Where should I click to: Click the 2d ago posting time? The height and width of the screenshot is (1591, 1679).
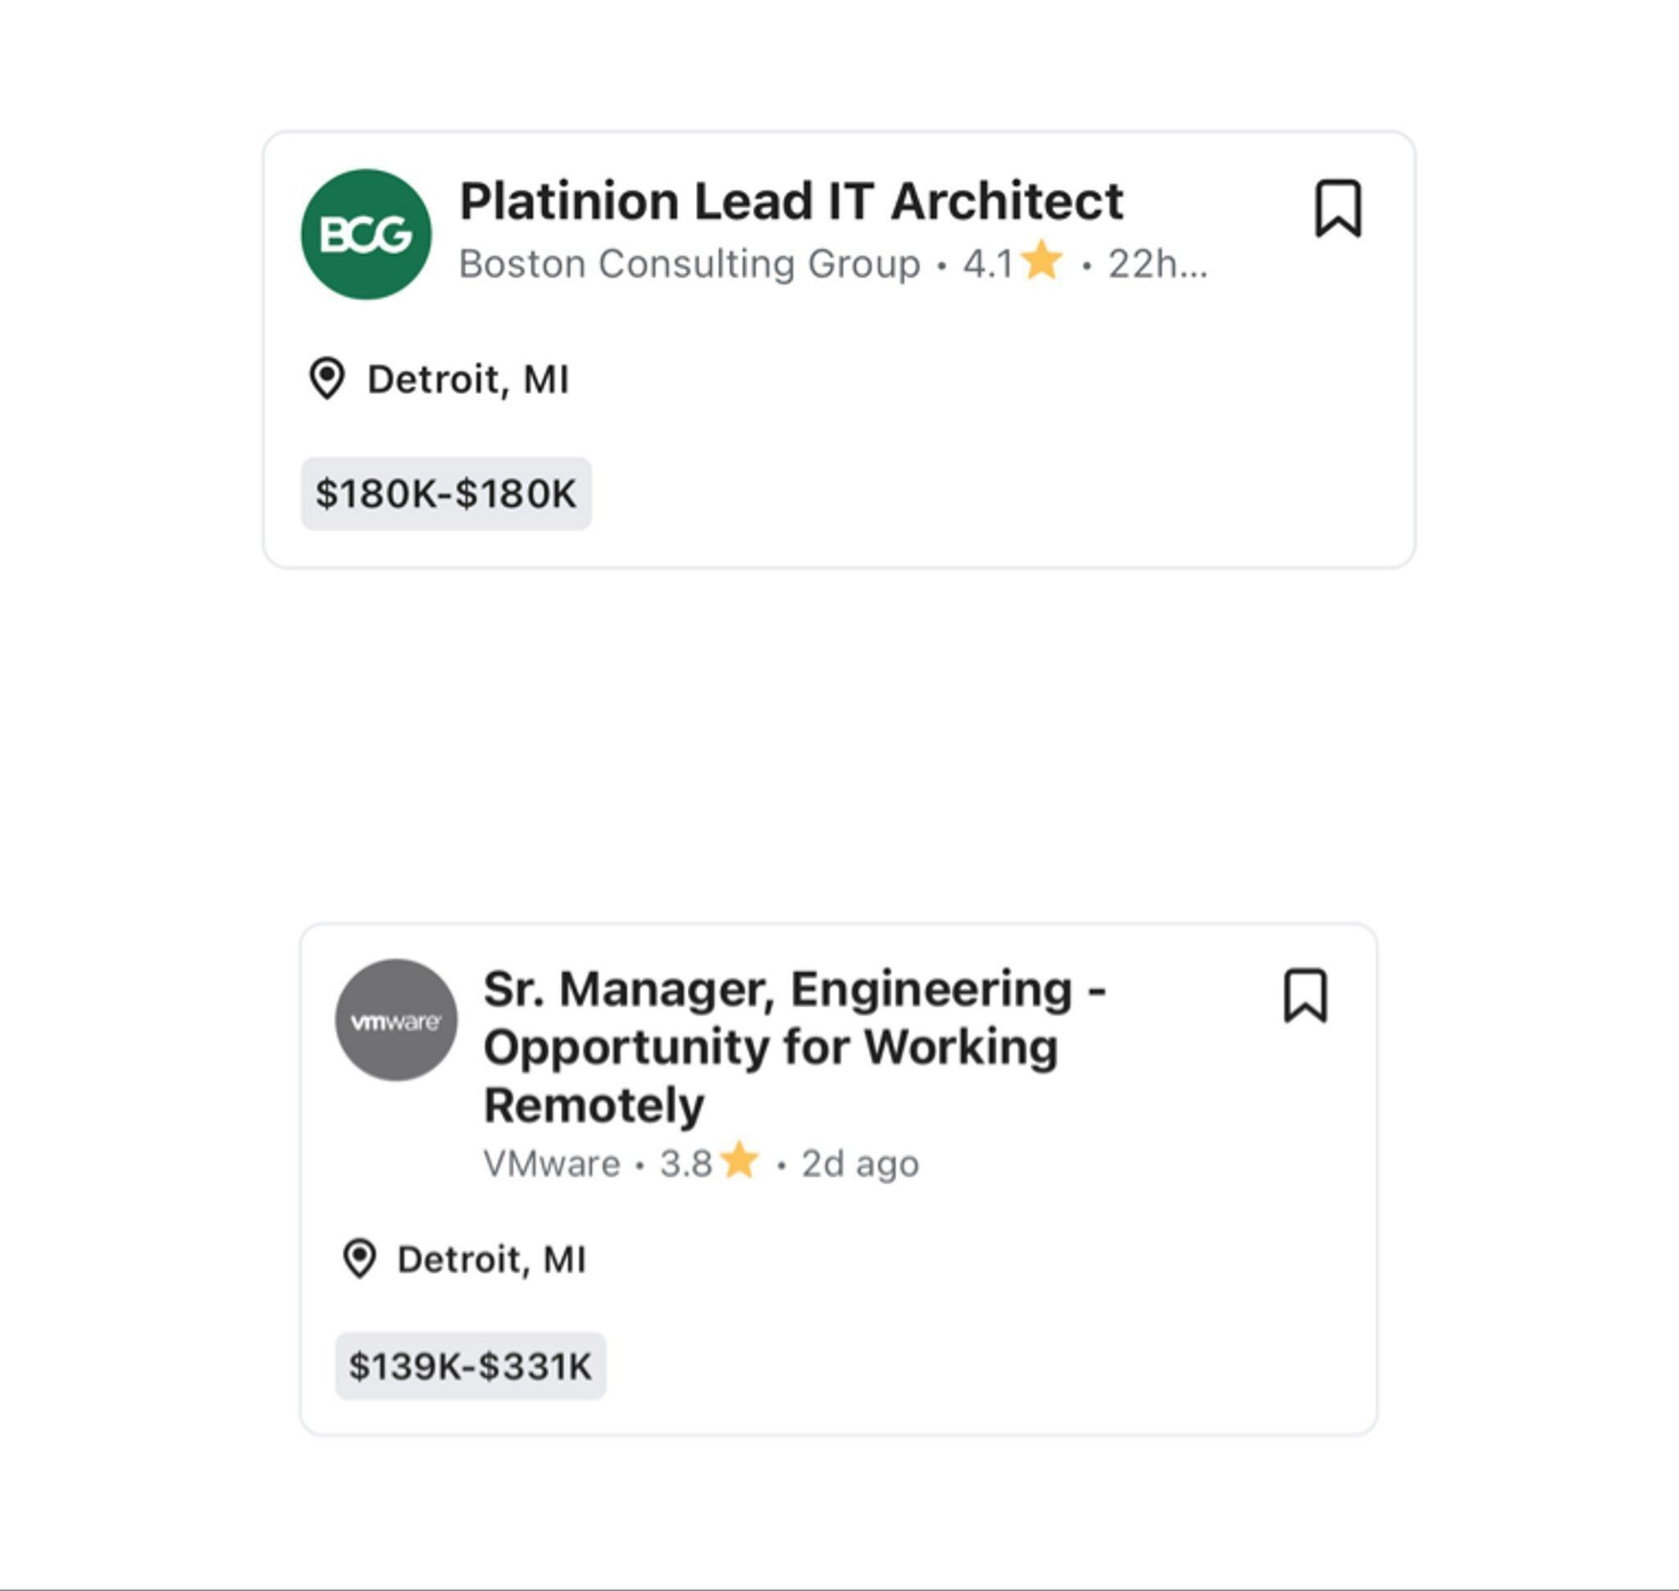click(859, 1164)
